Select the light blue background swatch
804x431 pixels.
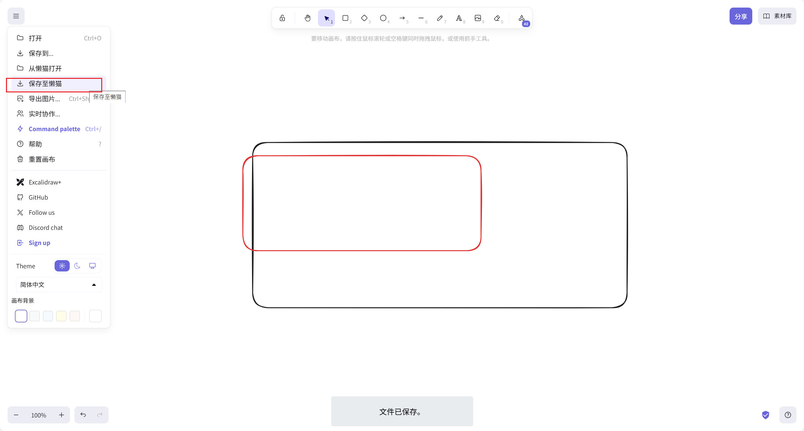click(48, 316)
